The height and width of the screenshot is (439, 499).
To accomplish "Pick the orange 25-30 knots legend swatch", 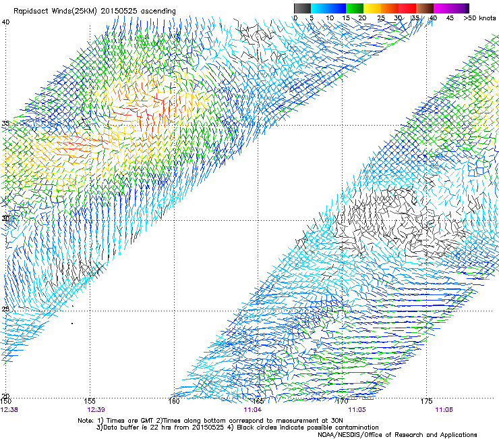I will [390, 8].
